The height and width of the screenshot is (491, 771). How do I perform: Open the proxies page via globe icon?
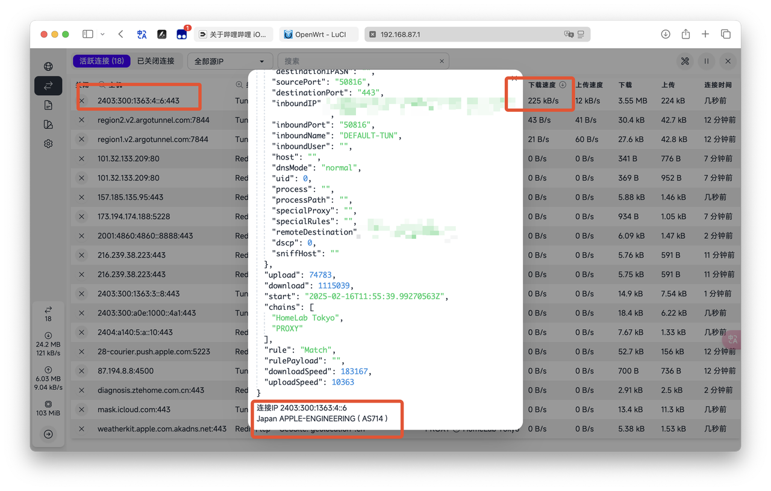[48, 66]
